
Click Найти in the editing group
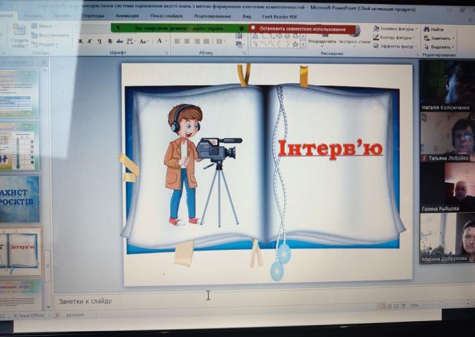coord(437,30)
